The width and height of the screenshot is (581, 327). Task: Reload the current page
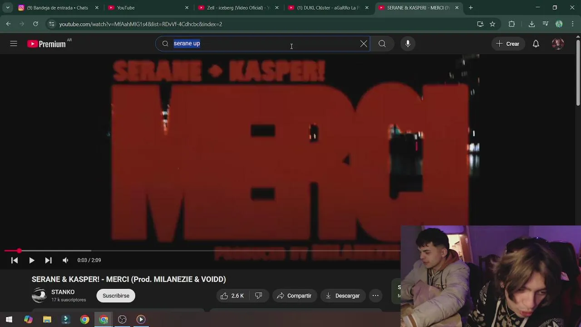click(35, 24)
